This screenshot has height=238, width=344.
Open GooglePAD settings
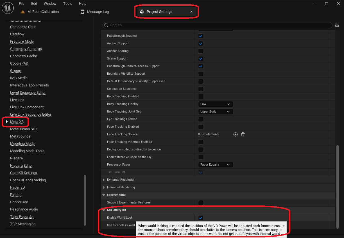pos(19,63)
